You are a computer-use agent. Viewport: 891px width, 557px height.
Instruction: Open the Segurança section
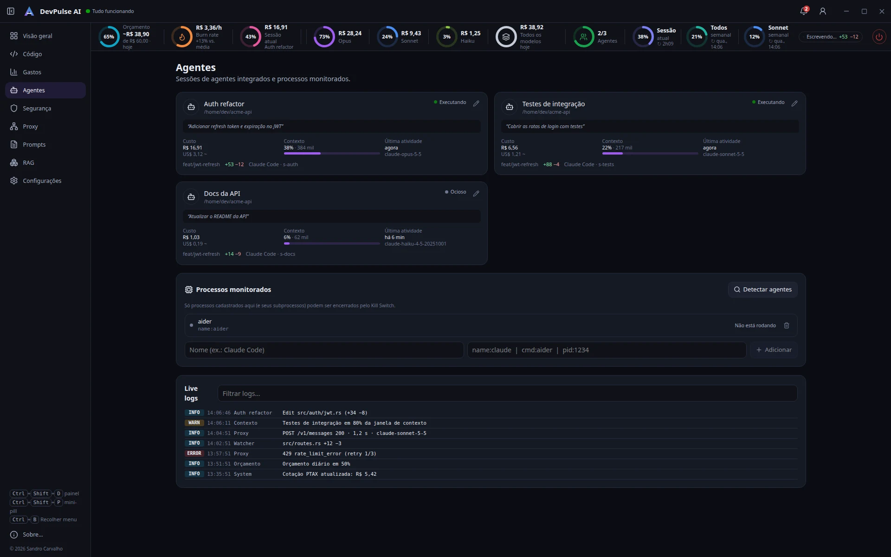(x=45, y=108)
